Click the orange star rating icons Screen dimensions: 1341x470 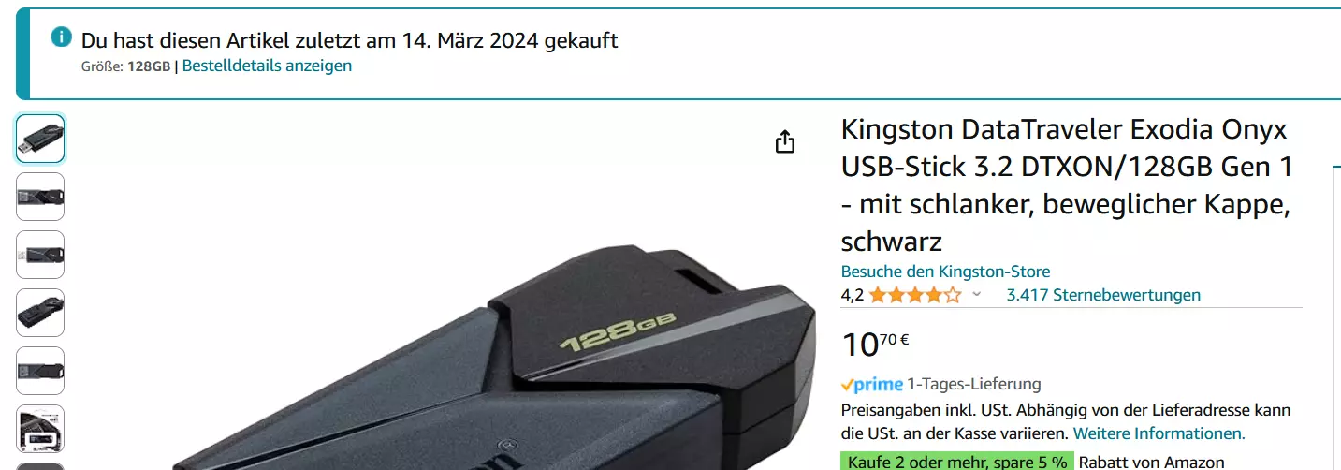[x=914, y=295]
